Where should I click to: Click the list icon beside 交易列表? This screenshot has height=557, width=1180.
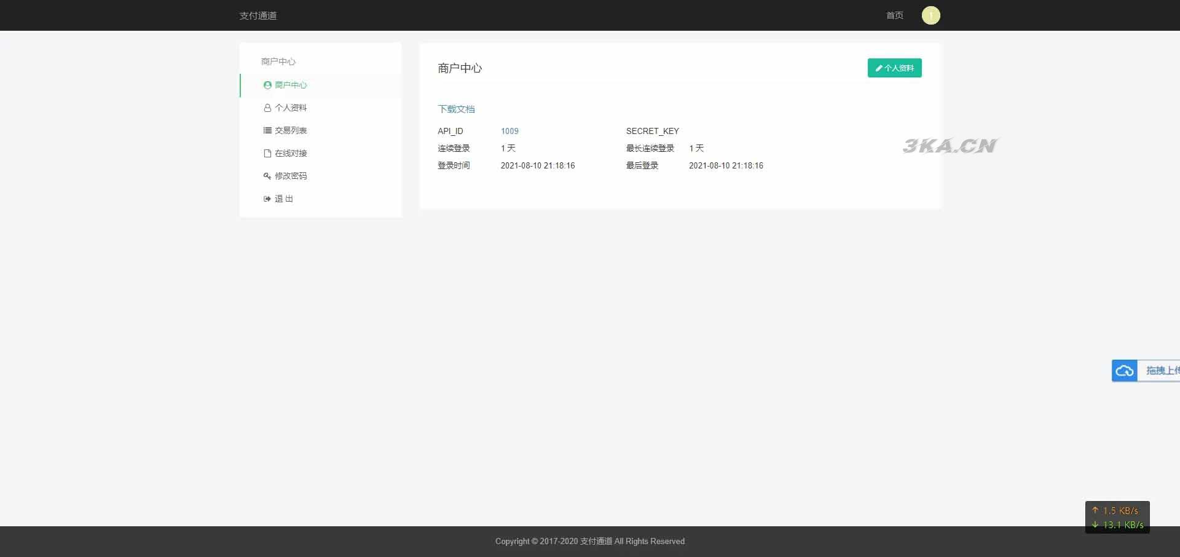point(267,130)
